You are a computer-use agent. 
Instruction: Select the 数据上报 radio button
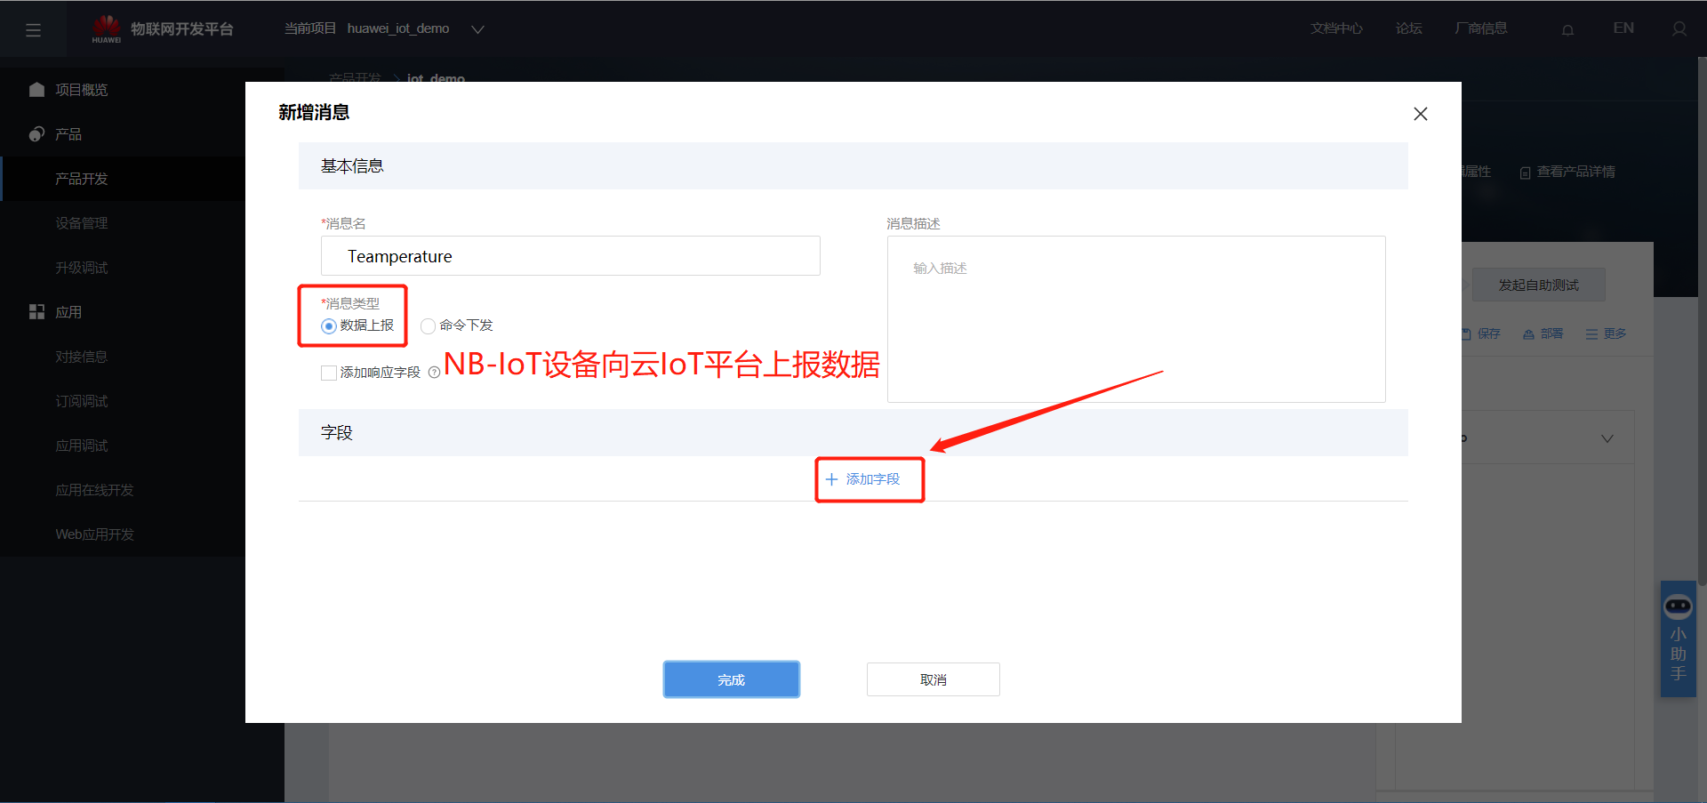coord(329,326)
